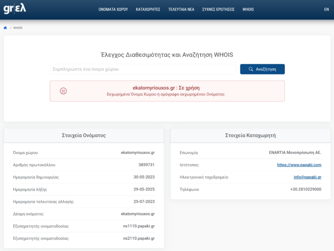This screenshot has height=251, width=334.
Task: Click 'Έλεγχος Διαθεσιμότητας και Αναζήτηση WHOIS' heading
Action: pos(167,55)
